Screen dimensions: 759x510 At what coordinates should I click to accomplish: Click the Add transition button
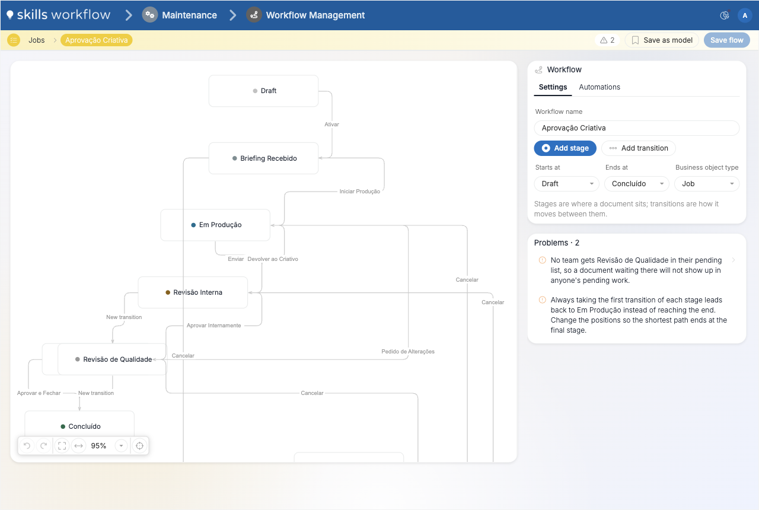tap(639, 148)
